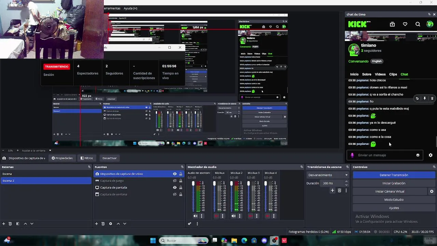Adjust Mic/Aux 4 volume slider
Viewport: 437px width, 246px height.
tap(266, 196)
